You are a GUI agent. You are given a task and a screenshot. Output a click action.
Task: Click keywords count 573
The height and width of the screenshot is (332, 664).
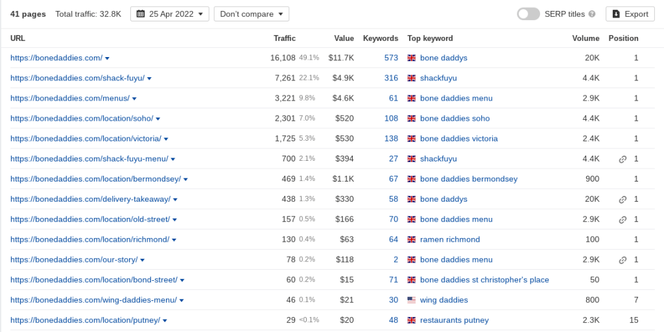pyautogui.click(x=391, y=58)
